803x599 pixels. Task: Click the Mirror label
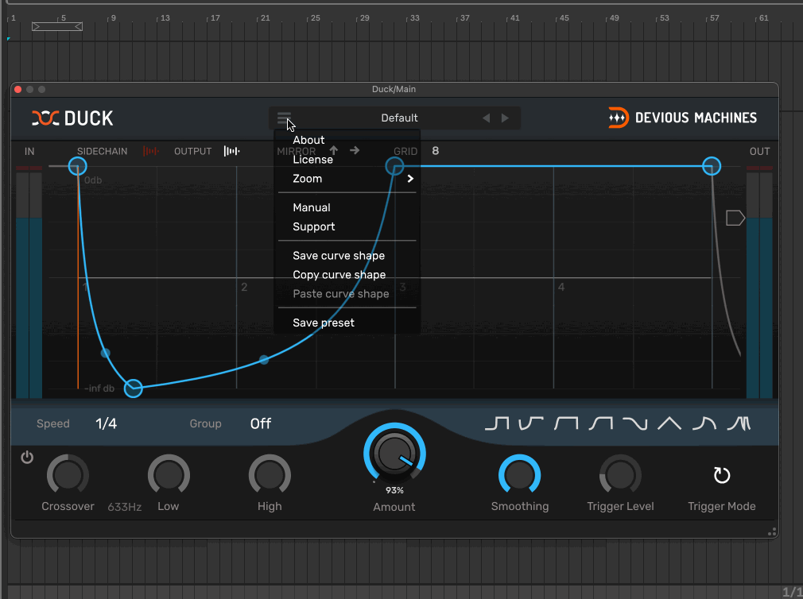296,152
